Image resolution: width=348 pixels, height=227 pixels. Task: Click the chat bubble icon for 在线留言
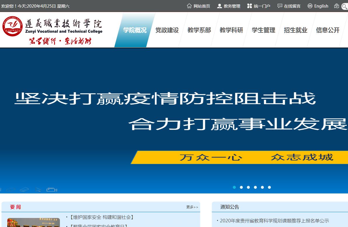click(280, 6)
